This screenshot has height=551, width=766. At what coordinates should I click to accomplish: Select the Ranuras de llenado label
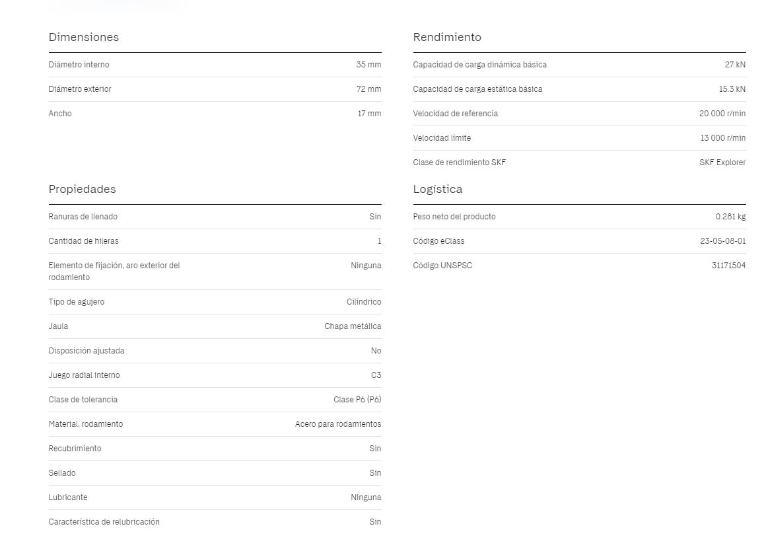point(83,217)
